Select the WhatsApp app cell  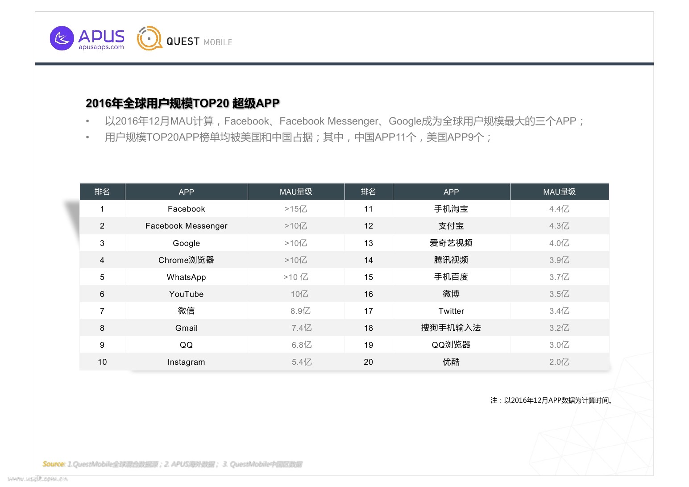pyautogui.click(x=187, y=277)
